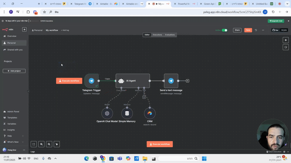Open the AI Agent node

tap(133, 81)
